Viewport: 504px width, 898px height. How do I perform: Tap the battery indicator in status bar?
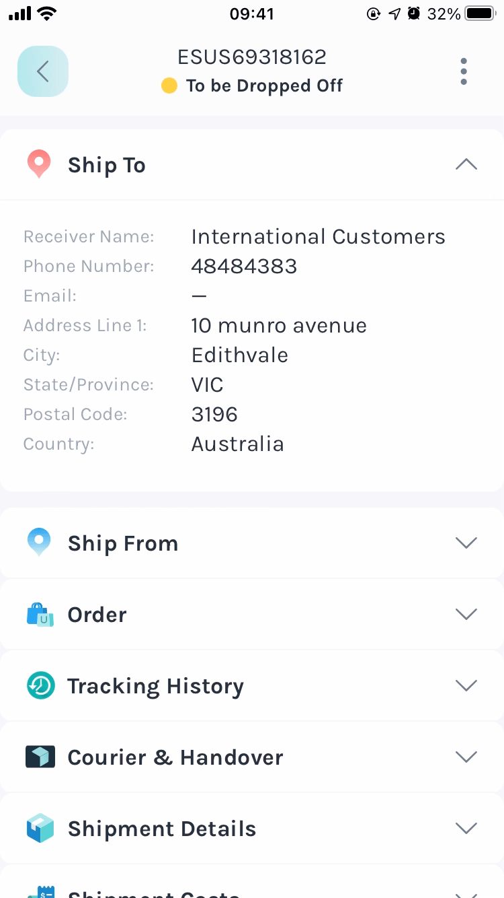[x=480, y=13]
